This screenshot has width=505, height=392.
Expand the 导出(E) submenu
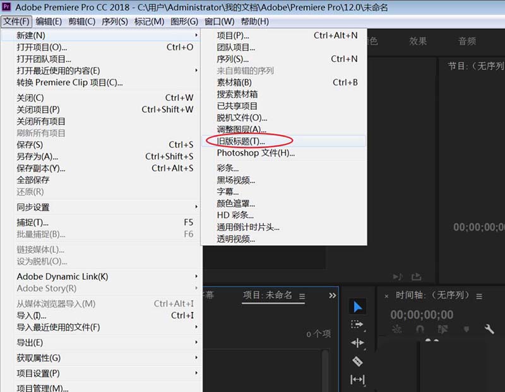coord(101,342)
